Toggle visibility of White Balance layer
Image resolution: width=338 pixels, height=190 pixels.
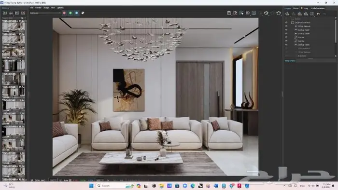(286, 26)
